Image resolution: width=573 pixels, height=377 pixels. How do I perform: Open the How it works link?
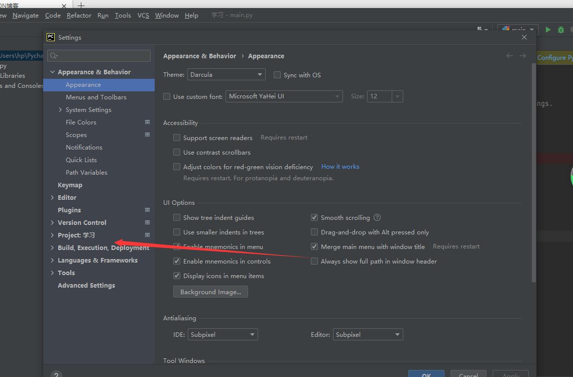pyautogui.click(x=340, y=167)
